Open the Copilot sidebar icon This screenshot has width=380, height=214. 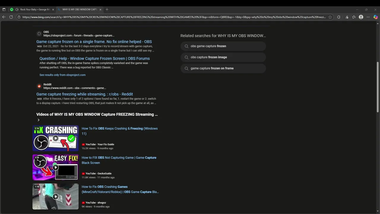[375, 17]
